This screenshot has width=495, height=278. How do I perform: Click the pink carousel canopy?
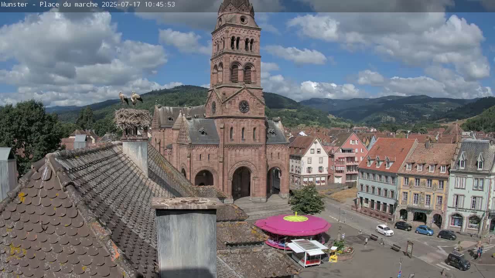[x=293, y=225]
